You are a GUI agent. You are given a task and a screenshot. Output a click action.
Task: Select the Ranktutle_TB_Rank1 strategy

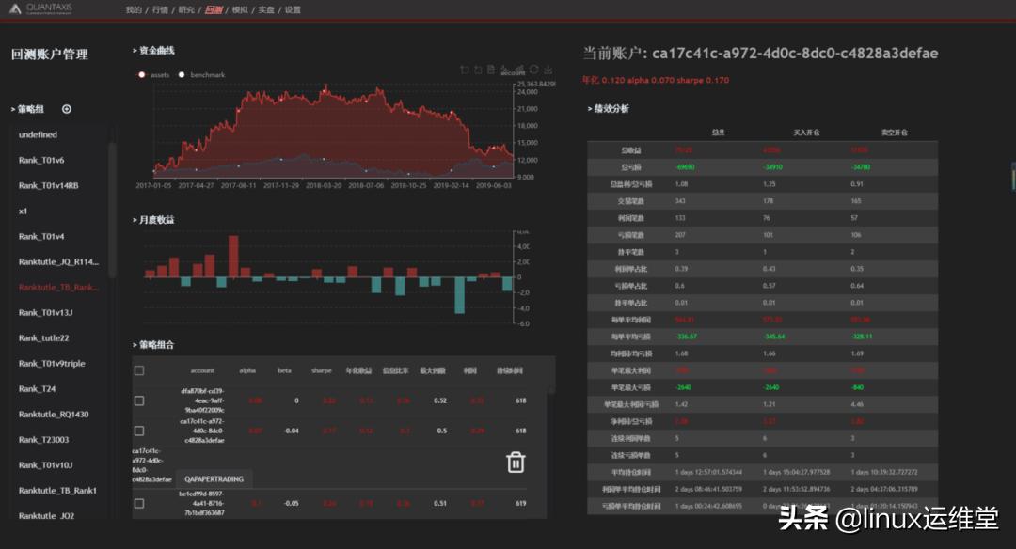57,490
